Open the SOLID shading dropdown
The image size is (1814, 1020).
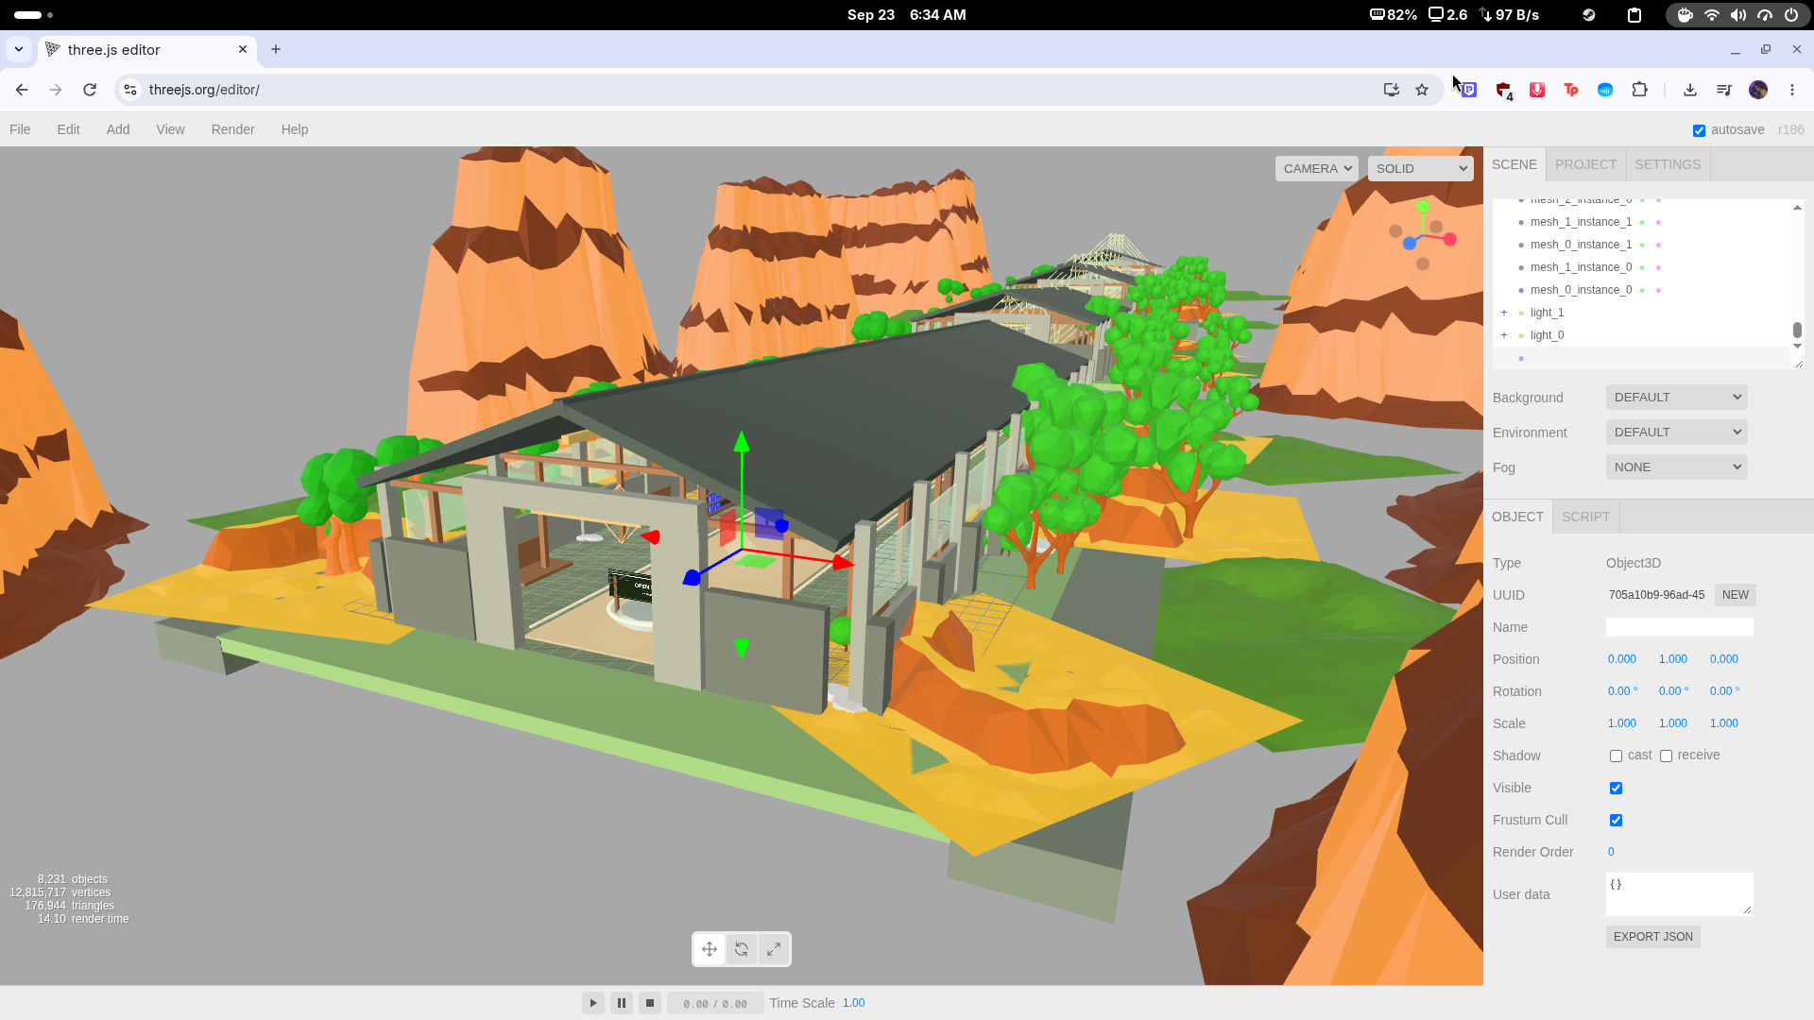coord(1421,168)
